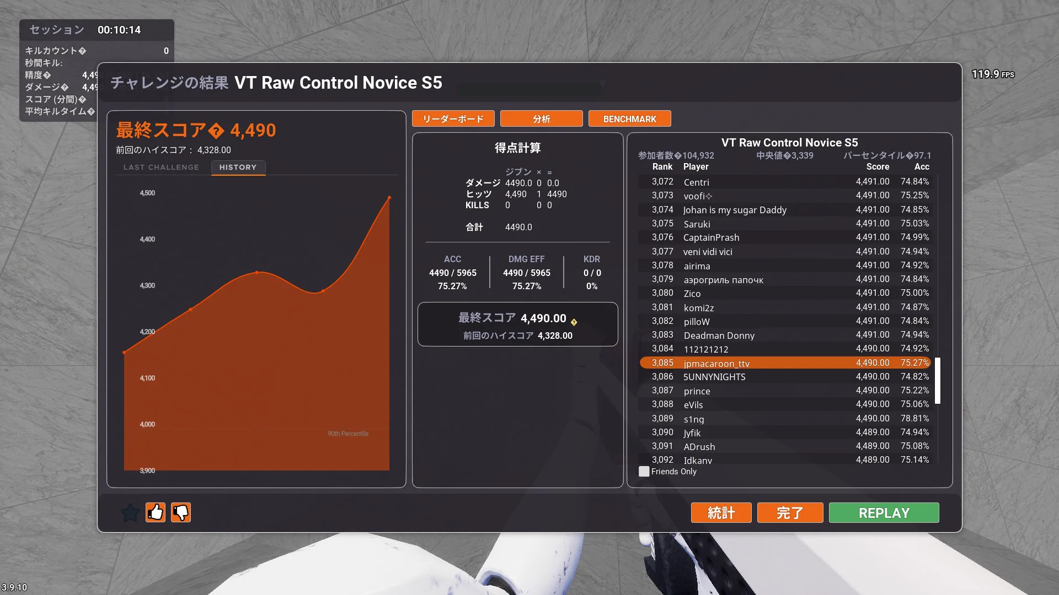Open the 分析 tab

[x=541, y=119]
